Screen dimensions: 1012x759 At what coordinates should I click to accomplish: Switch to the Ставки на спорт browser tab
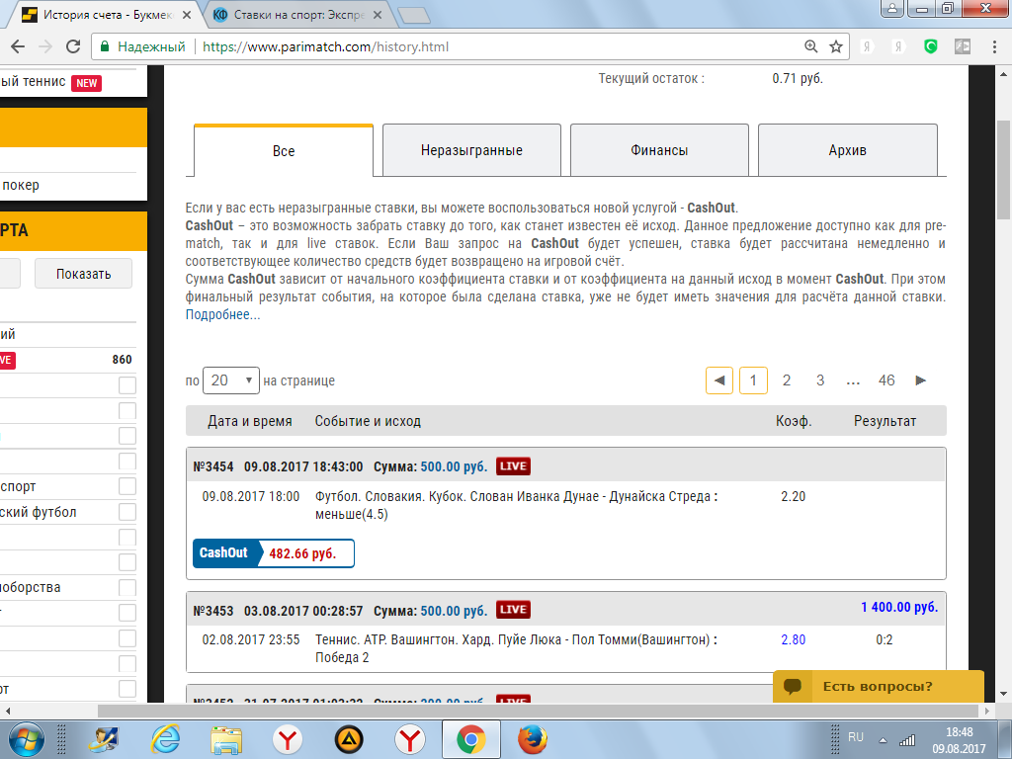(296, 15)
